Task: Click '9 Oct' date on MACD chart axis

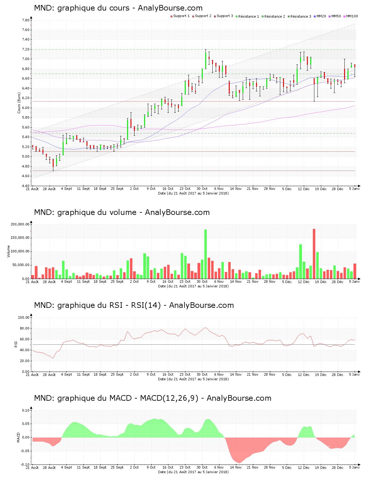Action: (x=151, y=467)
